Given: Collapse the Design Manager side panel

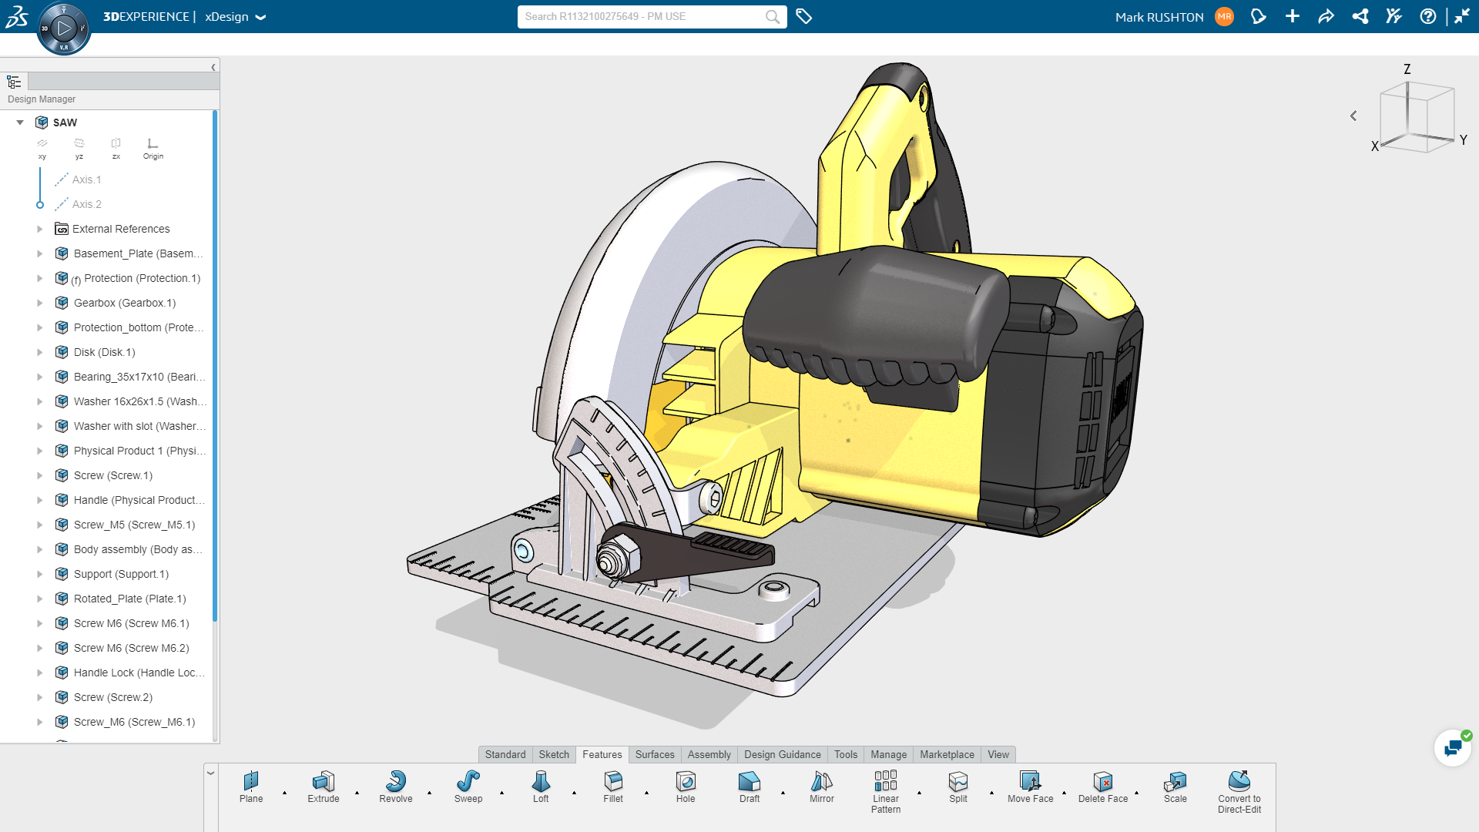Looking at the screenshot, I should point(213,66).
